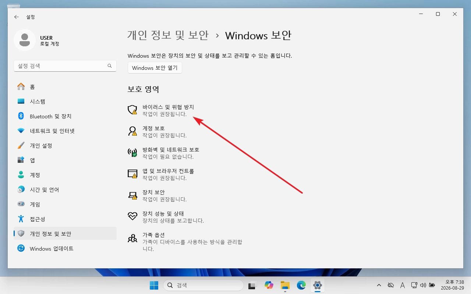Select 개인 정보 및 보안 in the sidebar
Screen dimensions: 471x294
65,234
